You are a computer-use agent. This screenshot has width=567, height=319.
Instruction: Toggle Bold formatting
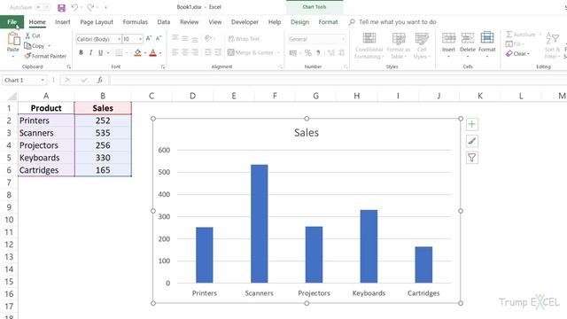click(81, 53)
